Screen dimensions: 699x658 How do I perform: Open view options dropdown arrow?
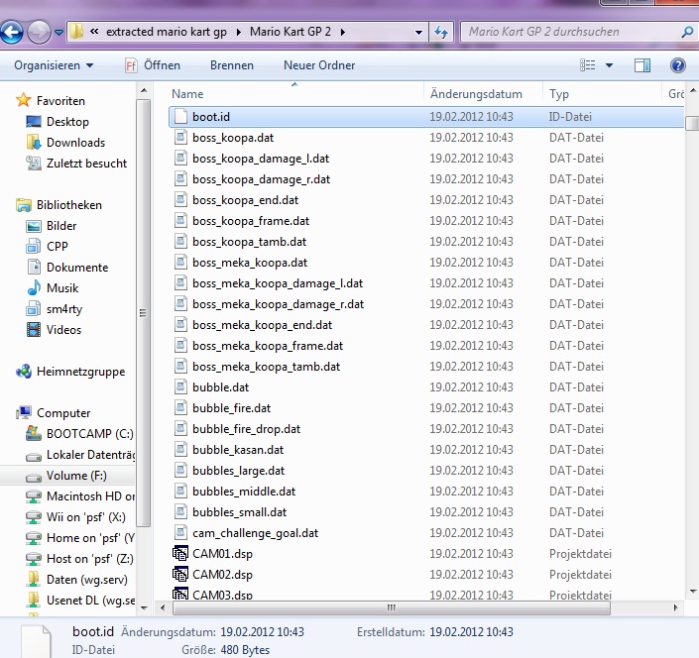(609, 65)
